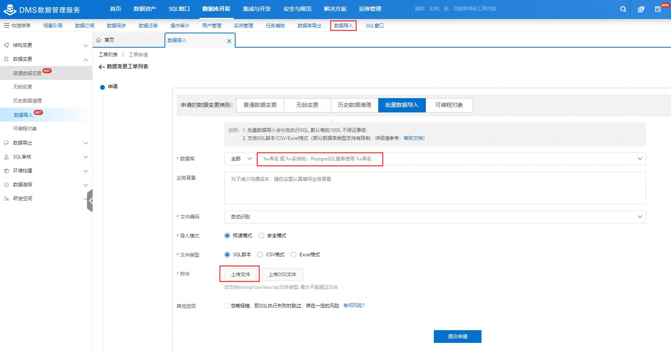The height and width of the screenshot is (352, 671).
Task: Click the home icon on 首页 tab
Action: point(99,40)
